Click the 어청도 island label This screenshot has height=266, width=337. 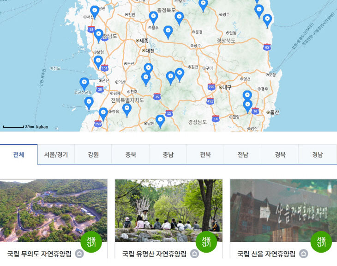[55, 68]
